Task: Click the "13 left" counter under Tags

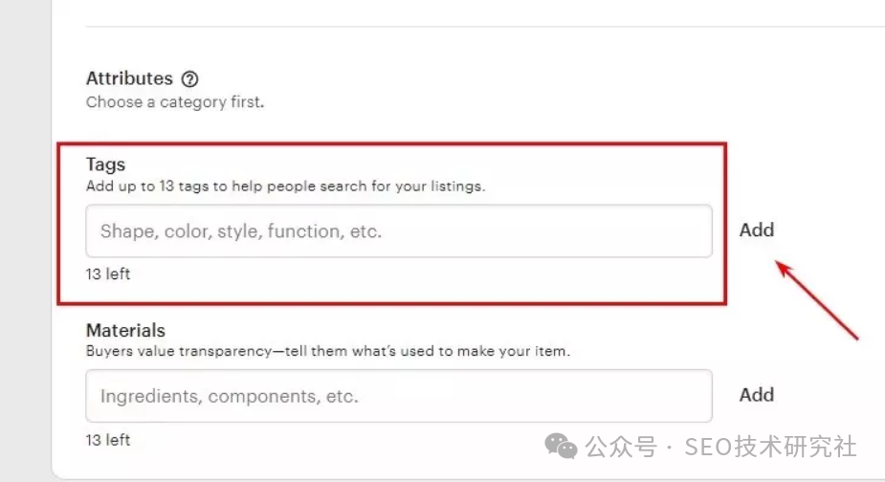Action: pos(108,274)
